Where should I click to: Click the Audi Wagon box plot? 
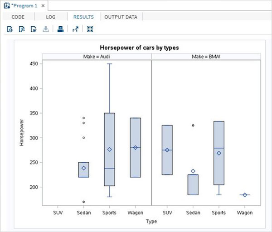[x=136, y=148]
